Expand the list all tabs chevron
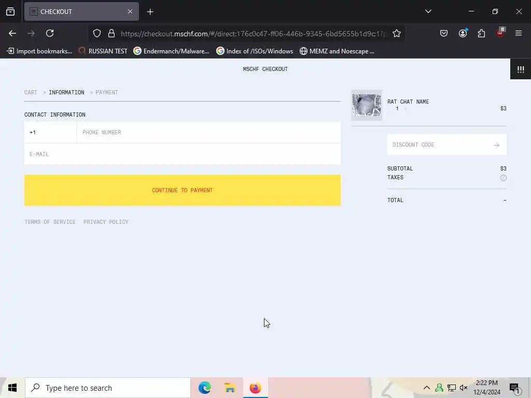Viewport: 531px width, 398px height. (428, 11)
